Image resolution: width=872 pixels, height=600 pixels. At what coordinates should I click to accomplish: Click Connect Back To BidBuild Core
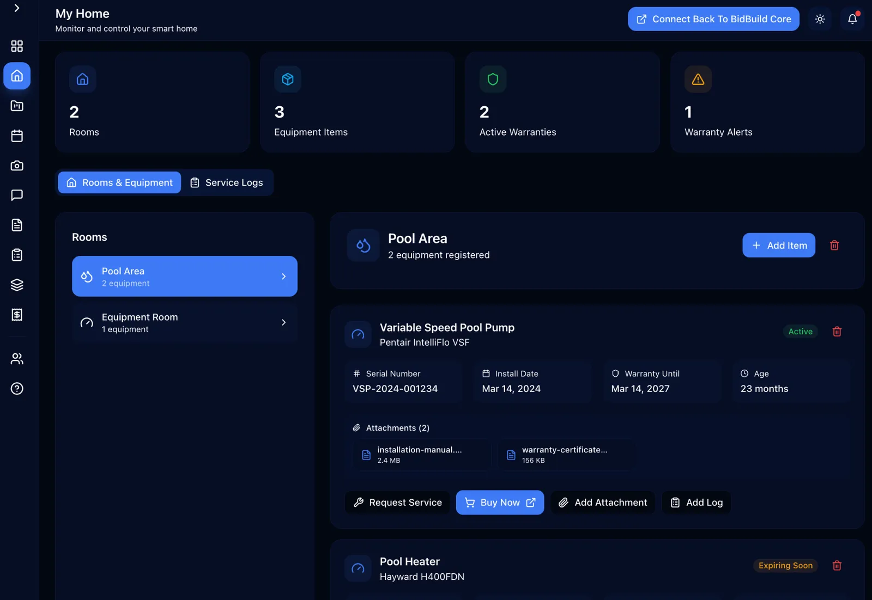click(x=713, y=19)
